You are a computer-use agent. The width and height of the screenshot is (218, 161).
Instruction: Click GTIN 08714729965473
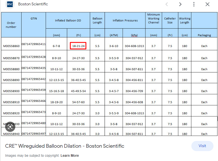pos(33,112)
